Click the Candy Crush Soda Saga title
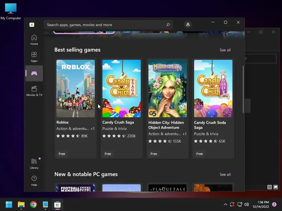The width and height of the screenshot is (282, 211). (210, 125)
